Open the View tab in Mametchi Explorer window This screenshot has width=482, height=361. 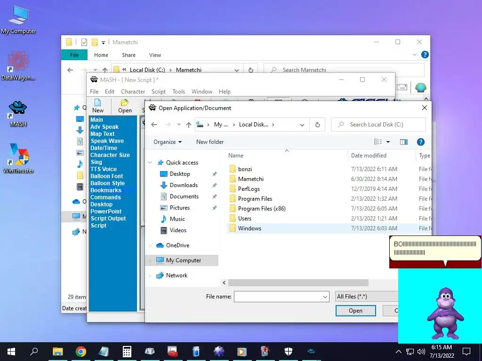pos(155,55)
